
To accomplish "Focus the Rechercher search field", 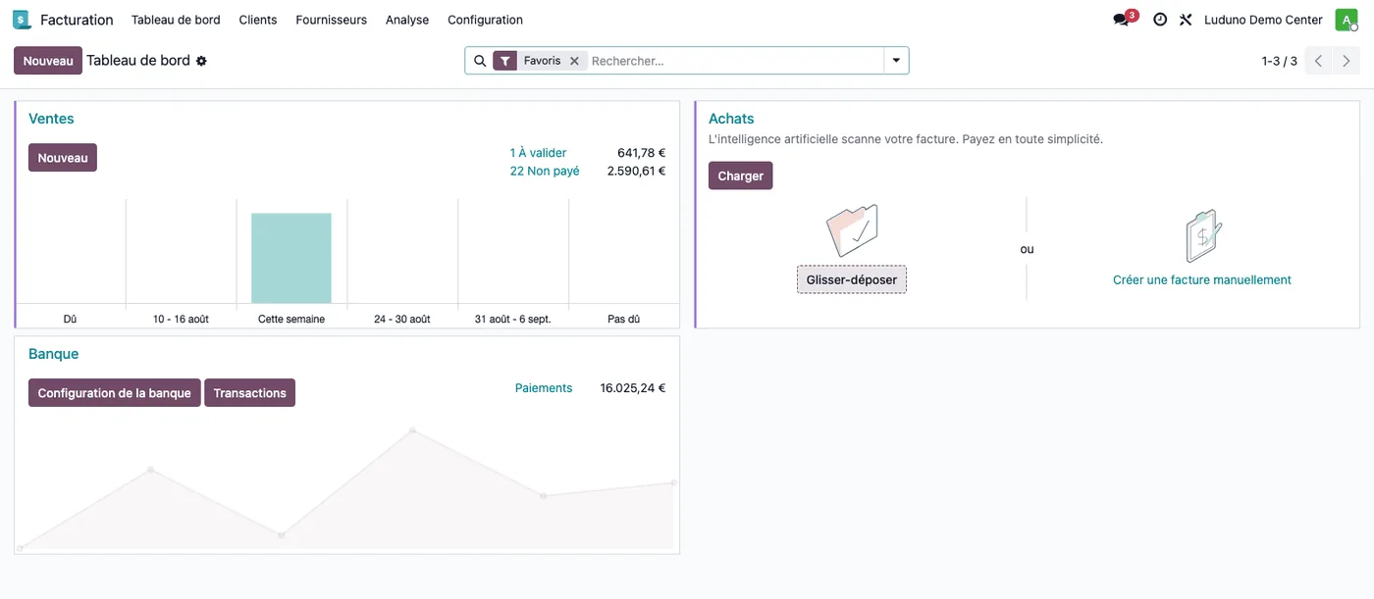I will [736, 61].
